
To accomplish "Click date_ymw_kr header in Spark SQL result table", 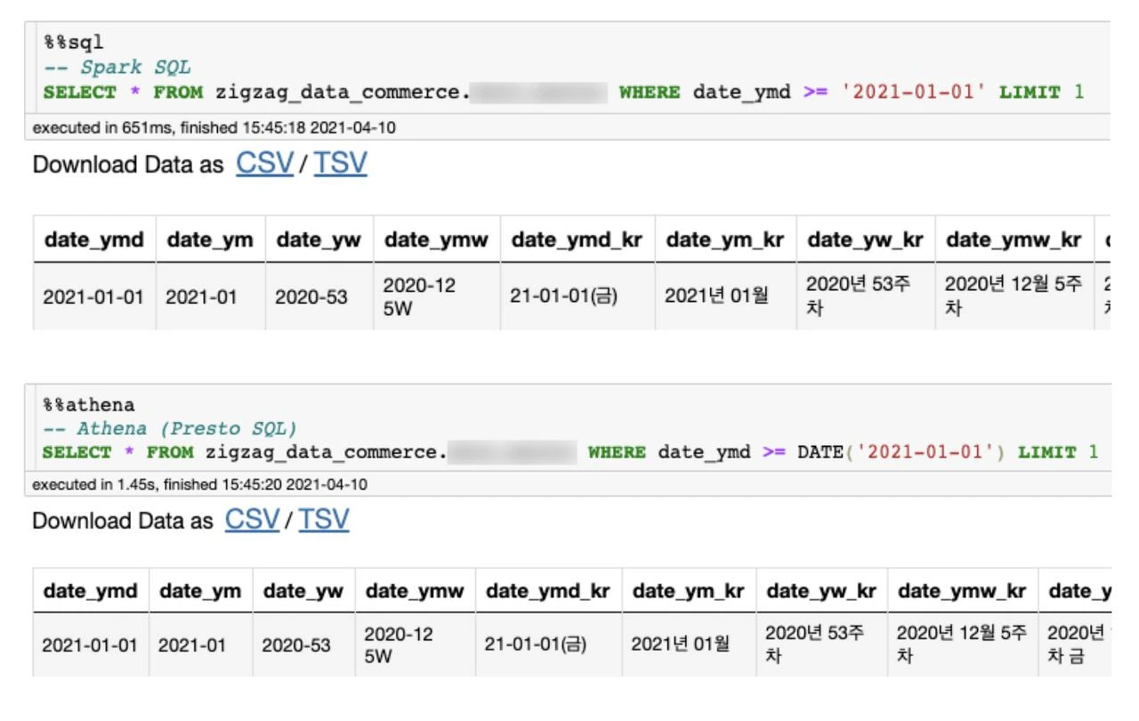I will tap(1014, 239).
